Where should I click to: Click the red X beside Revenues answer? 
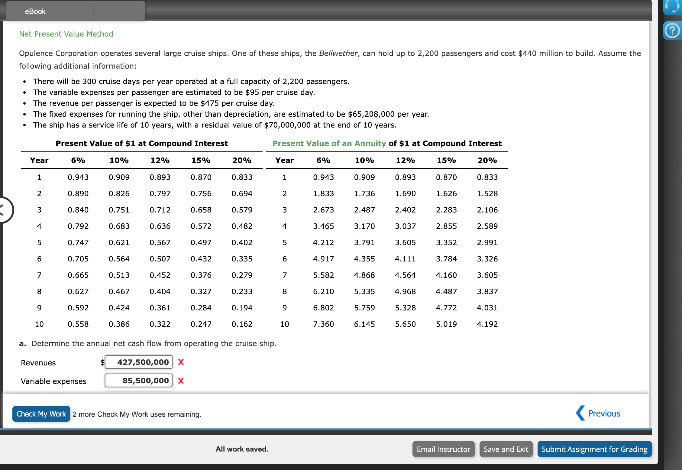pos(181,362)
